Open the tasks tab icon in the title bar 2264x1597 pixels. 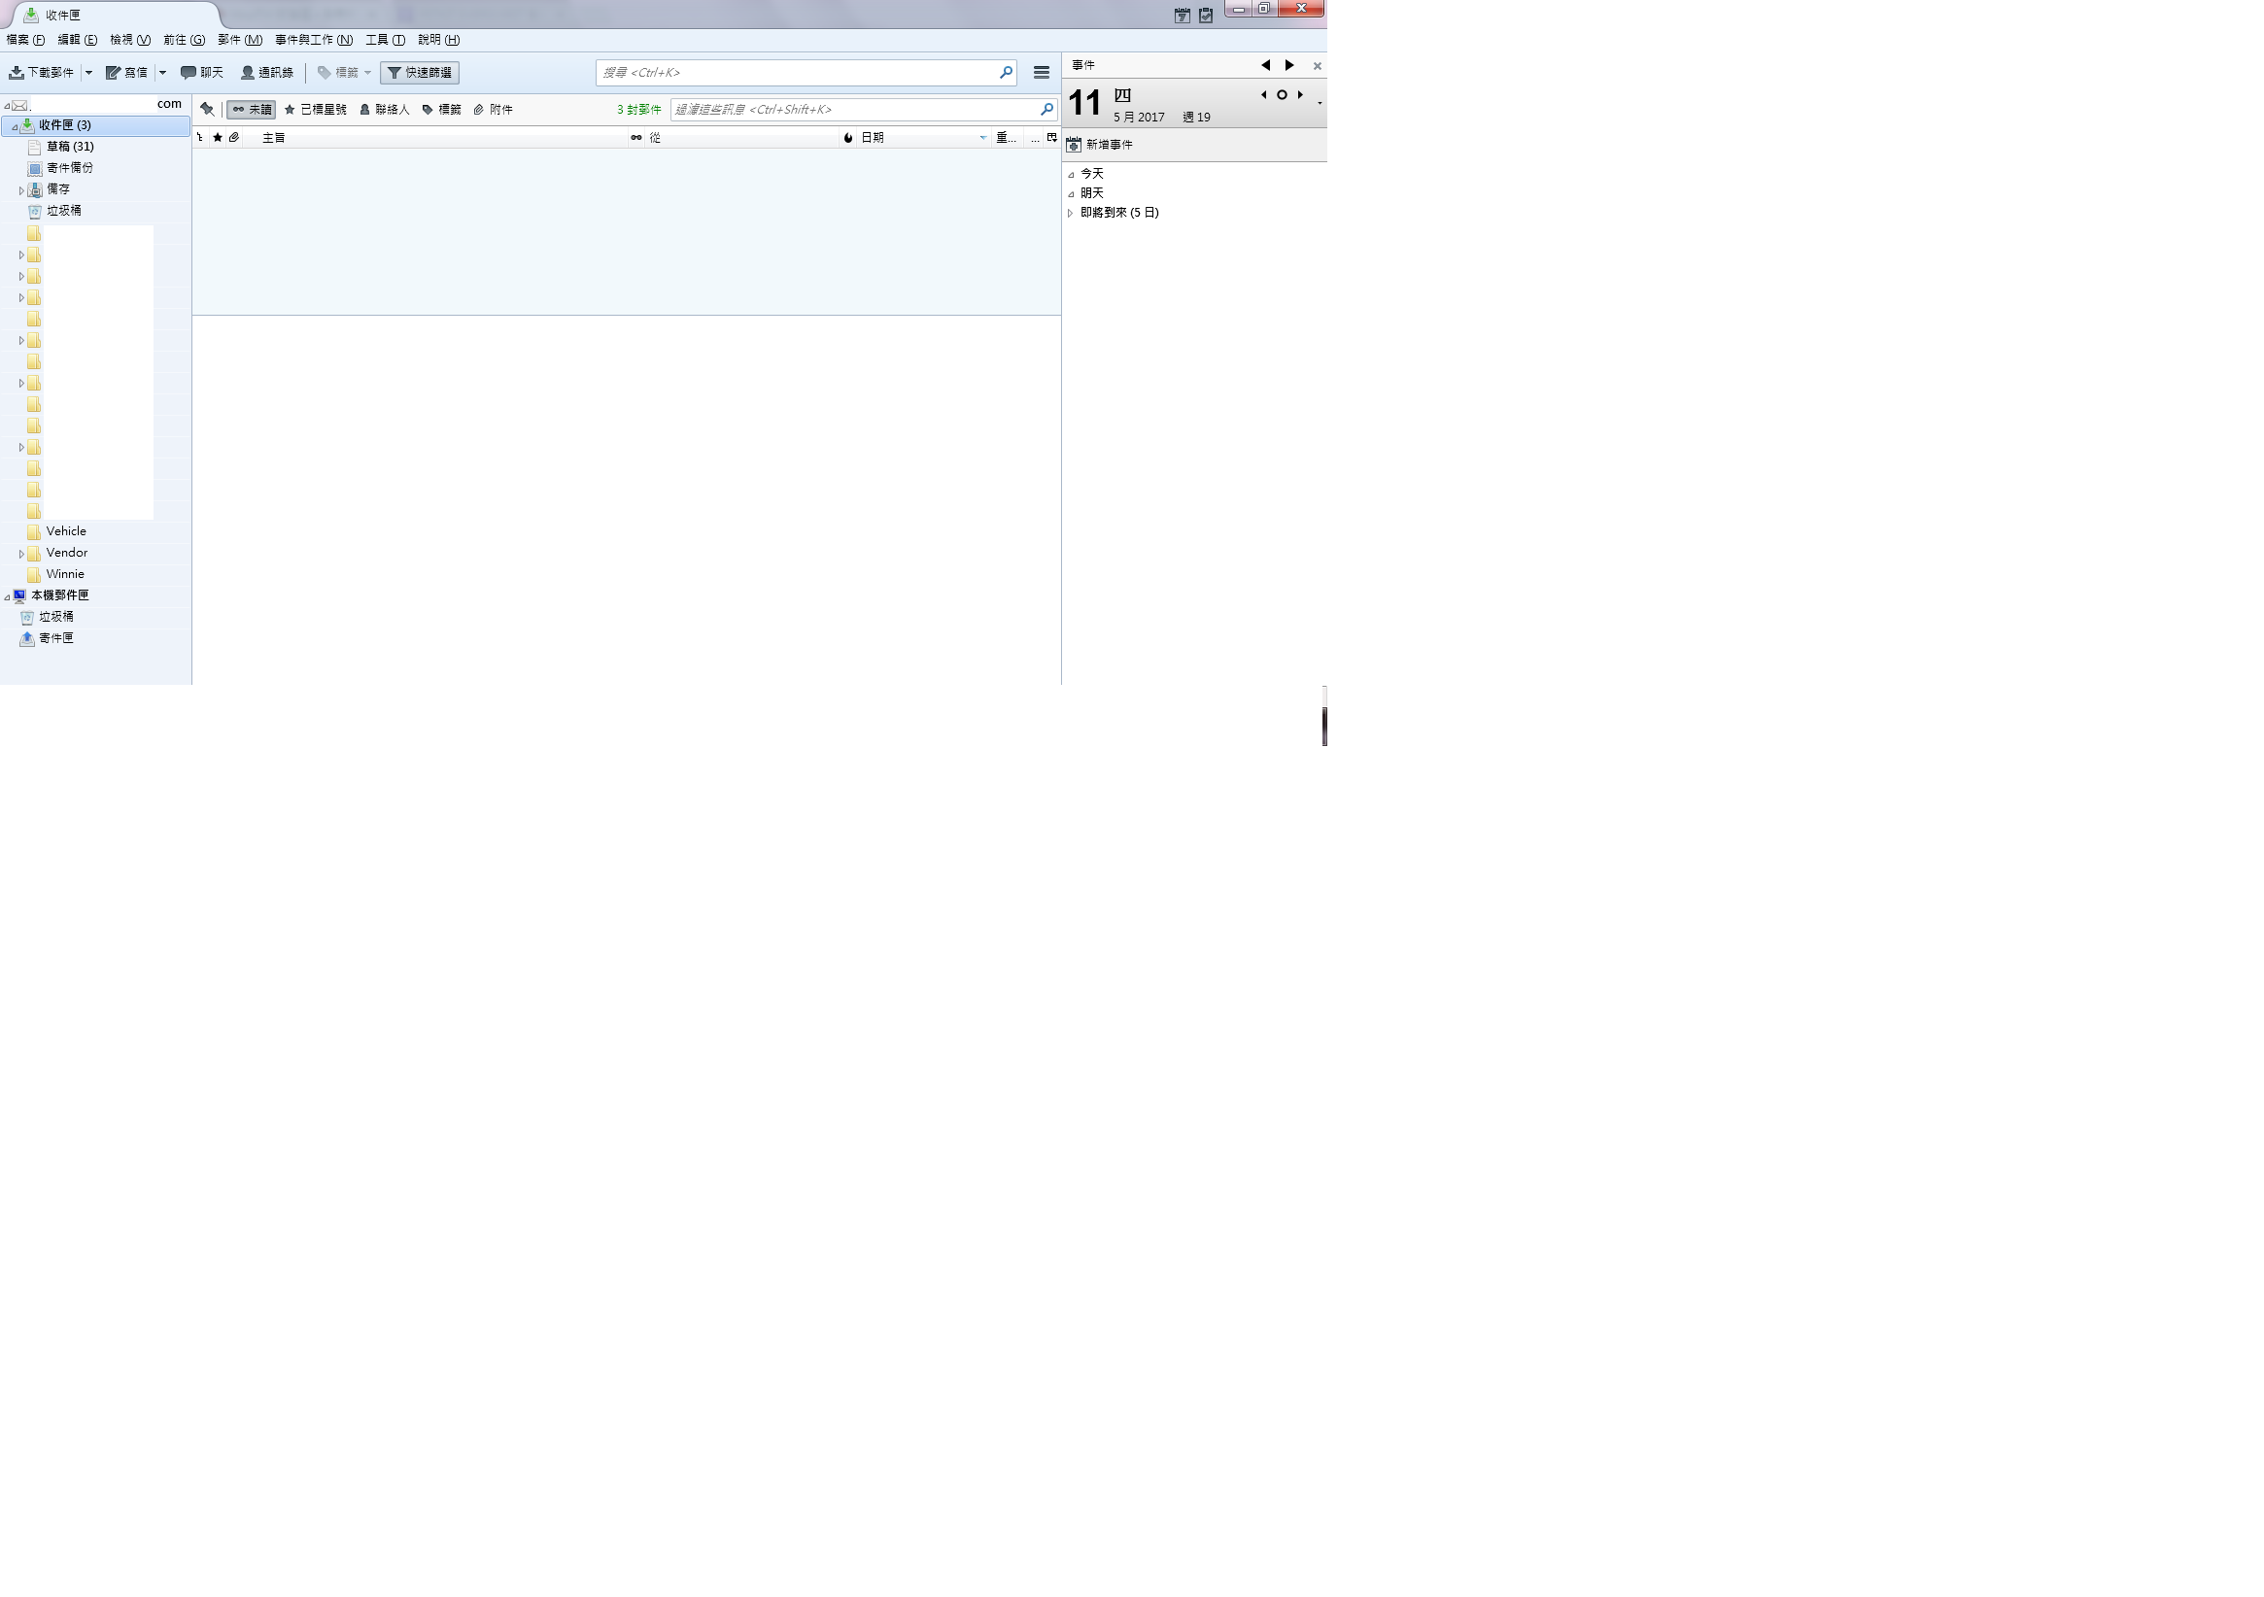[x=1205, y=16]
